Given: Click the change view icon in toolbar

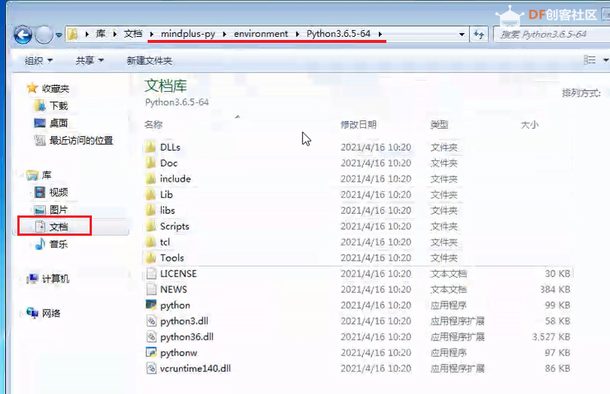Looking at the screenshot, I should pyautogui.click(x=590, y=60).
